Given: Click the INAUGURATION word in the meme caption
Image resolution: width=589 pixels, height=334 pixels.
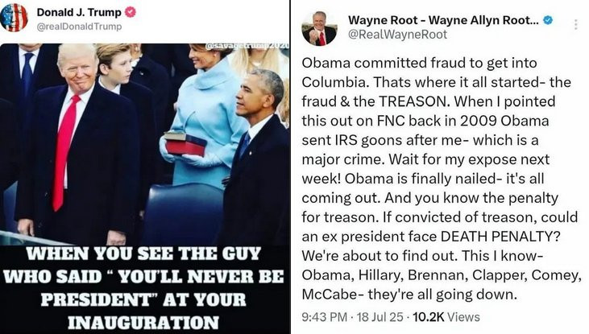Looking at the screenshot, I should [x=143, y=323].
